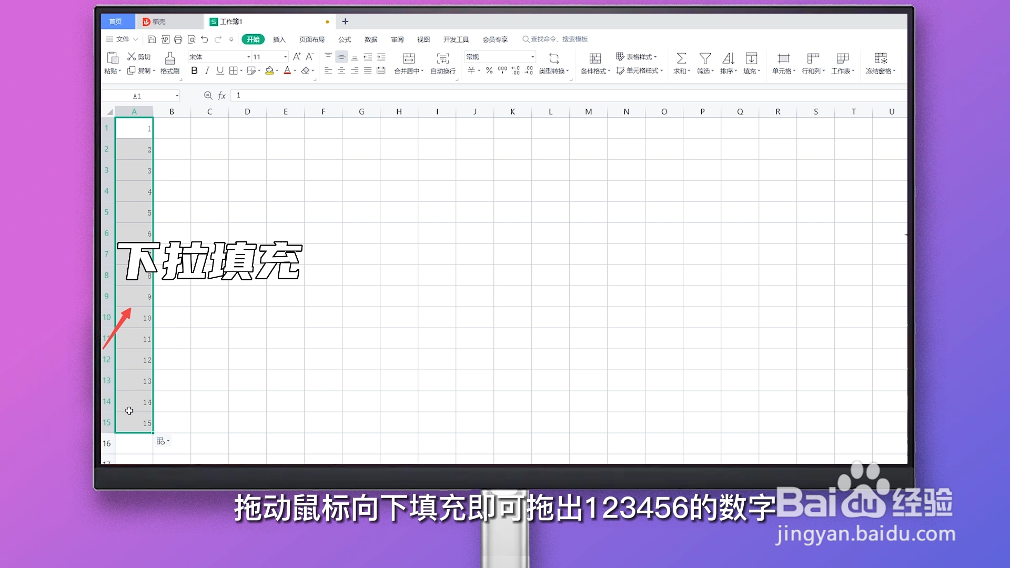Apply bold formatting with the B icon

194,70
